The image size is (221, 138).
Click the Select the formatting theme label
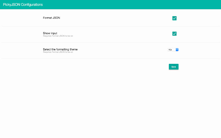point(60,49)
